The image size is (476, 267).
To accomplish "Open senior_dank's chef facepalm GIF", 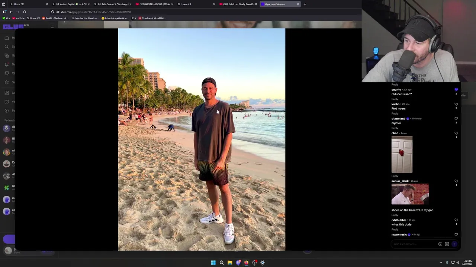I will tap(410, 194).
